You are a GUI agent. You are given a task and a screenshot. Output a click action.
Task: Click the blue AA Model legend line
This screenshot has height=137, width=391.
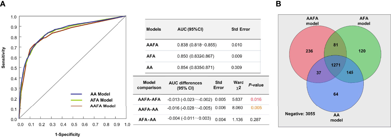click(78, 94)
